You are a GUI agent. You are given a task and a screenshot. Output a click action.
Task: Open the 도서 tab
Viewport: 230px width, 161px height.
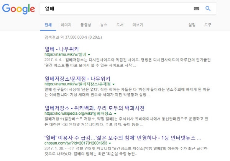tap(120, 25)
